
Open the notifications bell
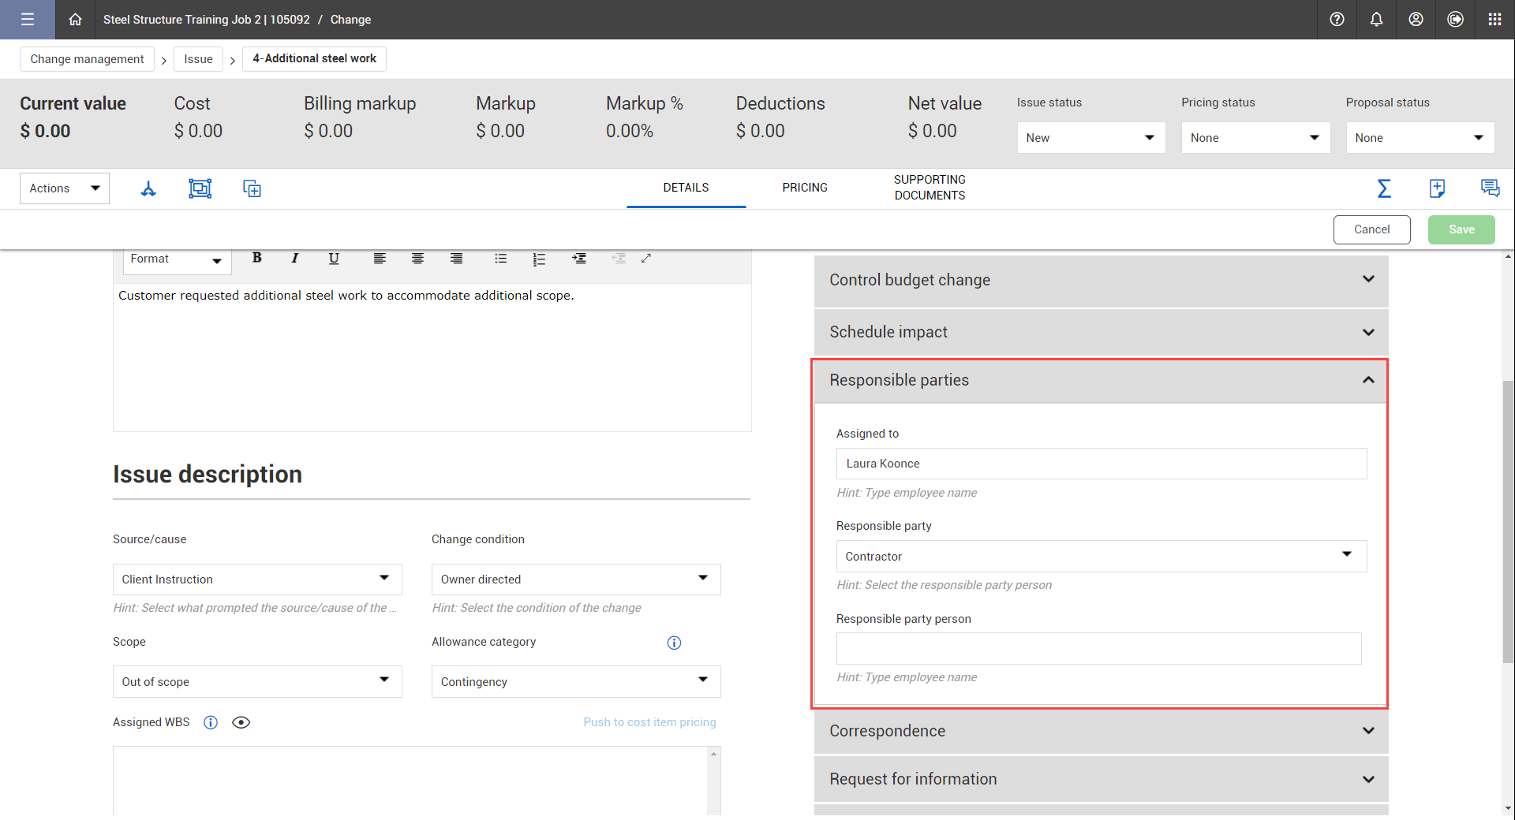pos(1376,20)
